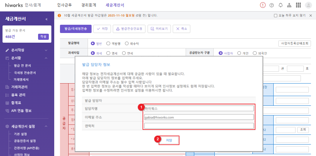Click the 연락처 input field
The width and height of the screenshot is (316, 156).
(199, 126)
